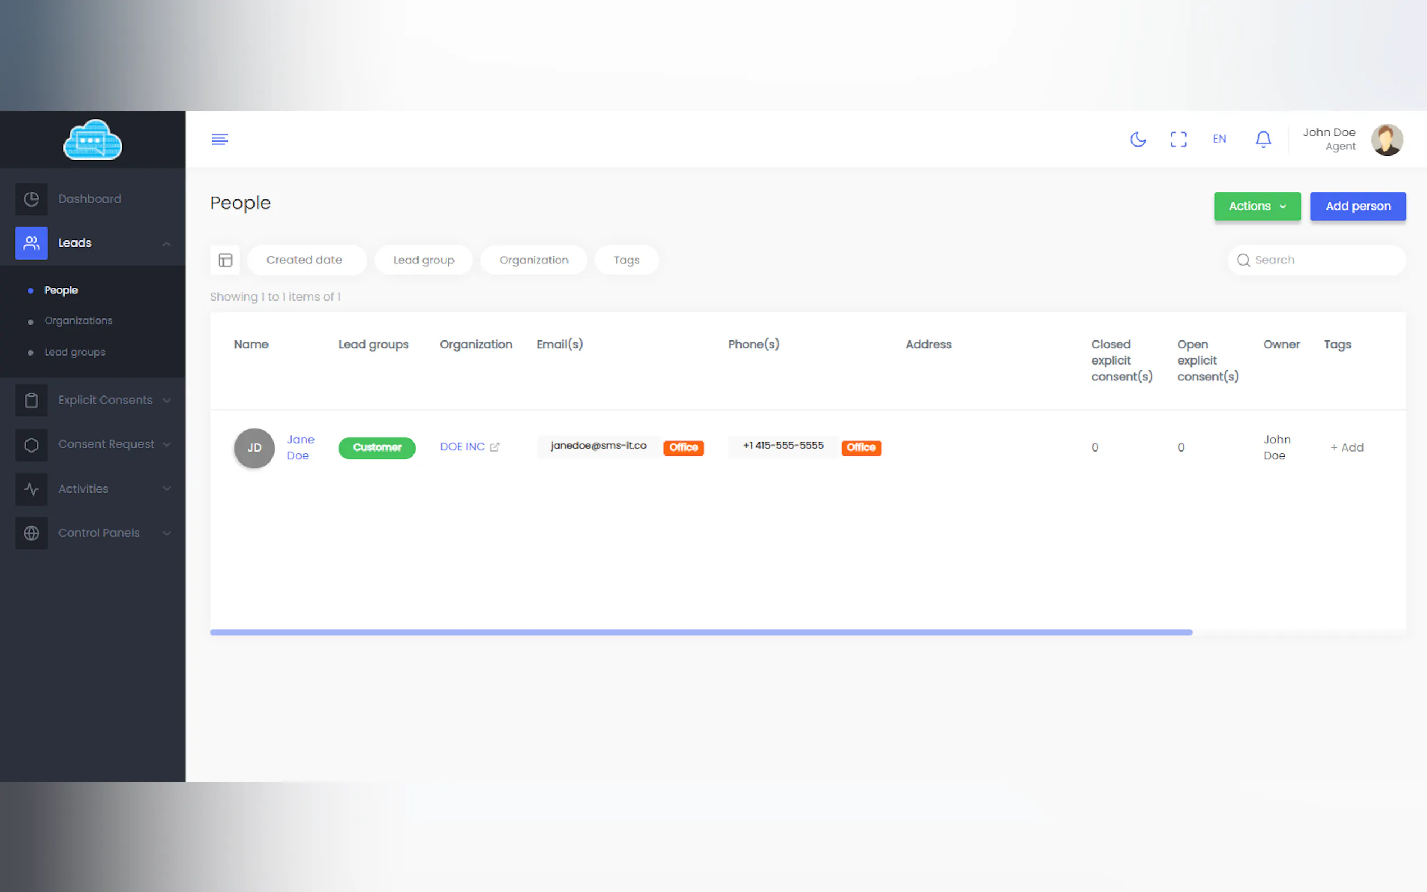Collapse sidebar using hamburger menu icon
Image resolution: width=1427 pixels, height=892 pixels.
(x=220, y=139)
